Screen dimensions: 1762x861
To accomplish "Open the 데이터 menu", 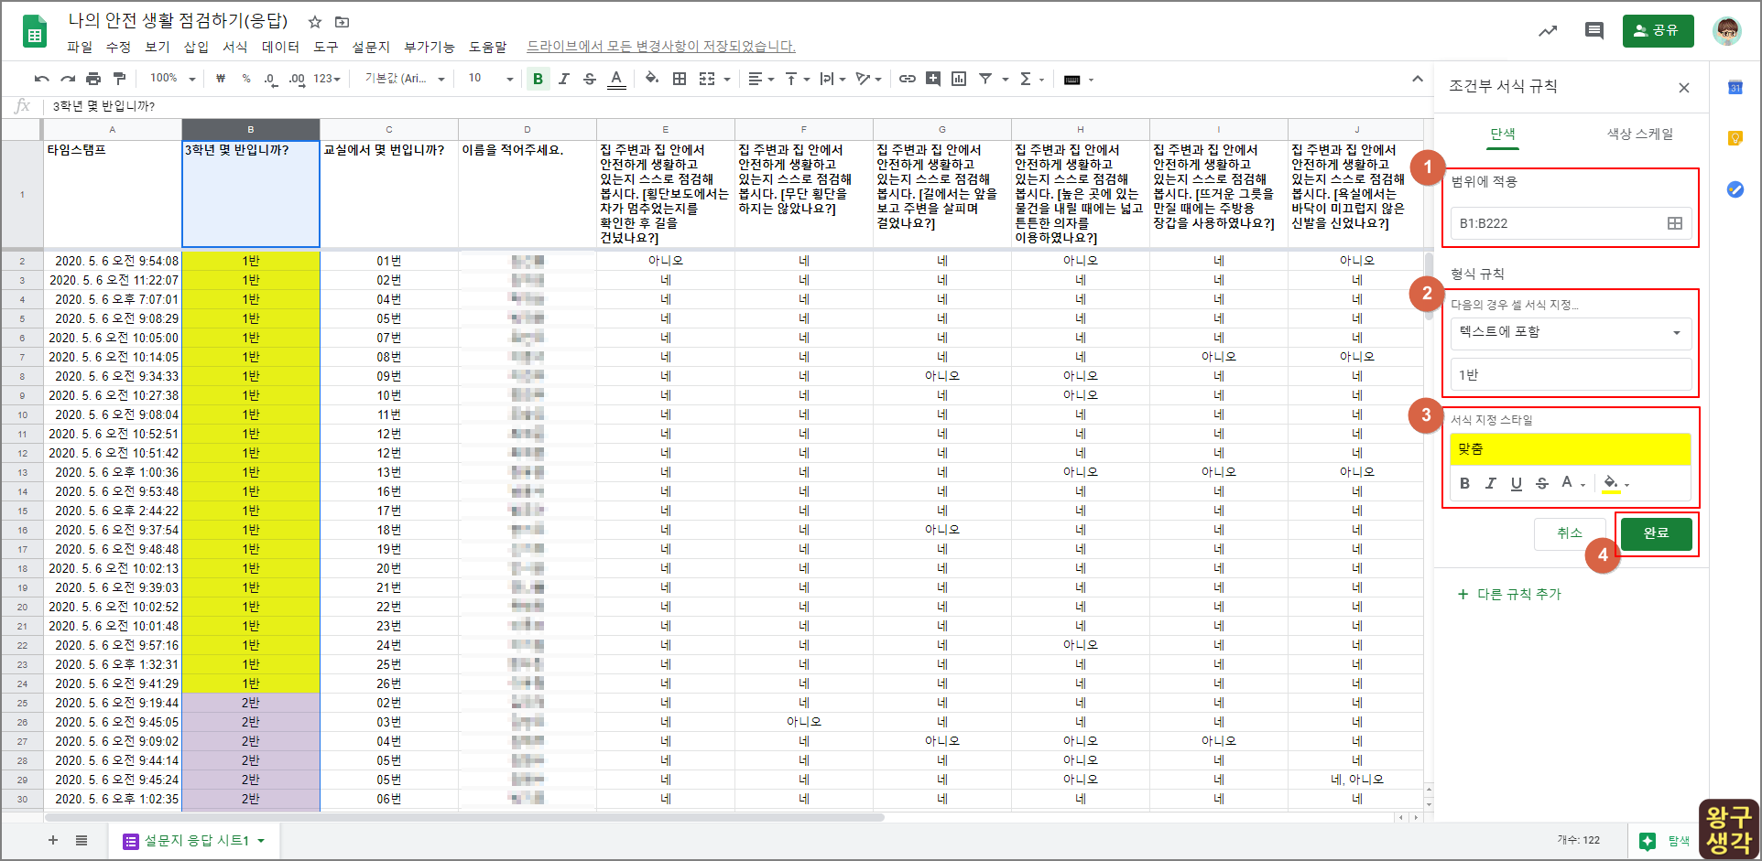I will tap(280, 47).
